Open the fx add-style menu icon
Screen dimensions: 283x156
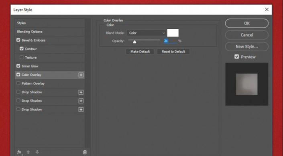pyautogui.click(x=19, y=152)
